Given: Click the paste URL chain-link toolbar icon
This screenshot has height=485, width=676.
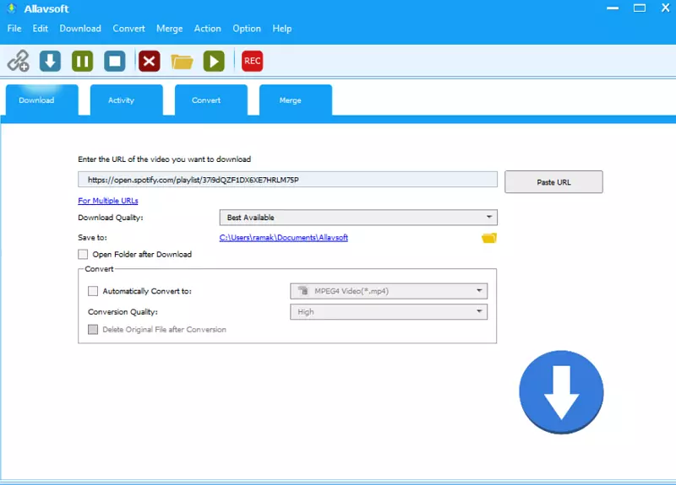Looking at the screenshot, I should click(x=19, y=61).
